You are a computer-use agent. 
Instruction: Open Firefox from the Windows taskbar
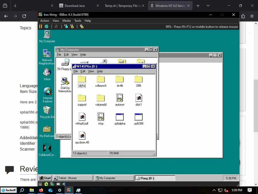[x=41, y=190]
